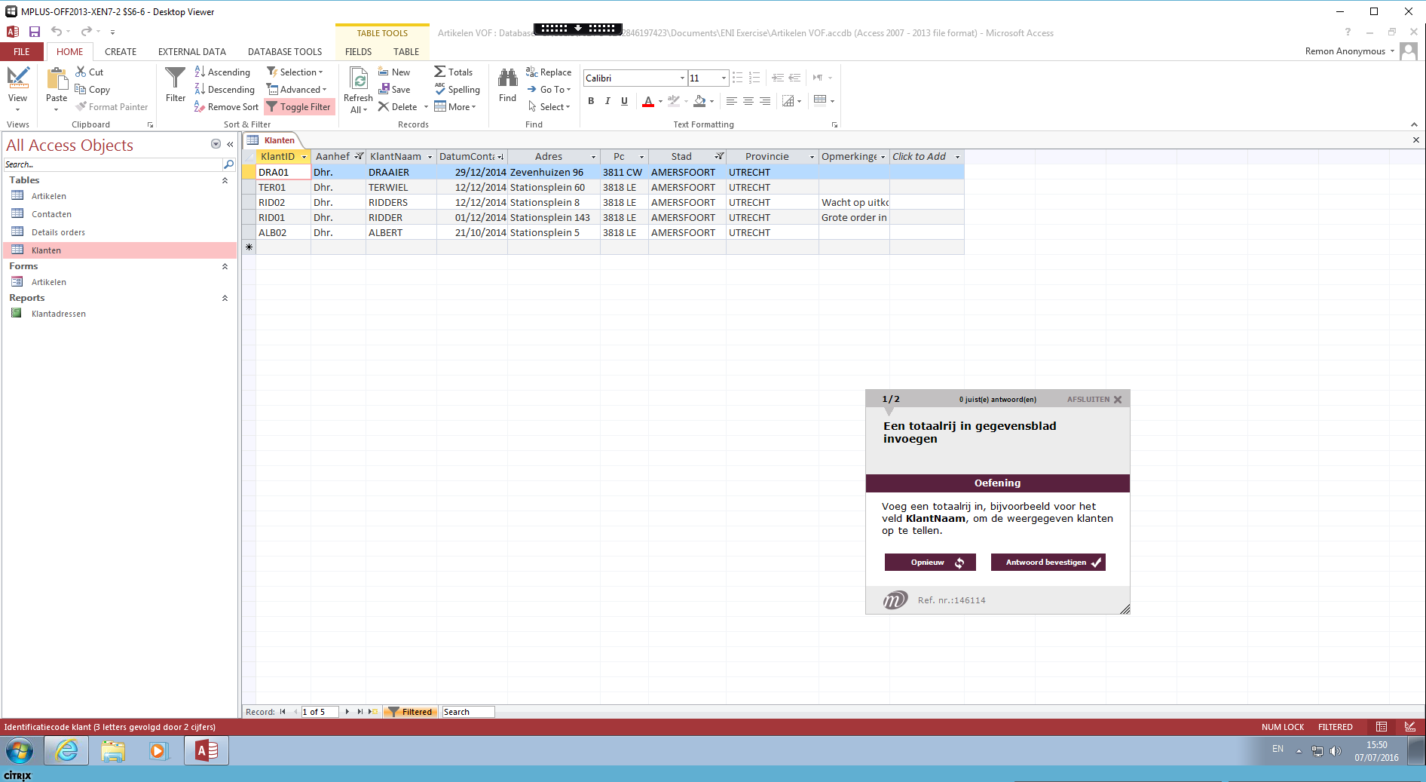Switch to the CREATE ribbon tab
This screenshot has width=1426, height=782.
point(121,52)
